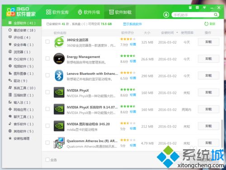The height and width of the screenshot is (170, 226).
Task: Select 图形图像 (1) category
Action: pyautogui.click(x=22, y=74)
